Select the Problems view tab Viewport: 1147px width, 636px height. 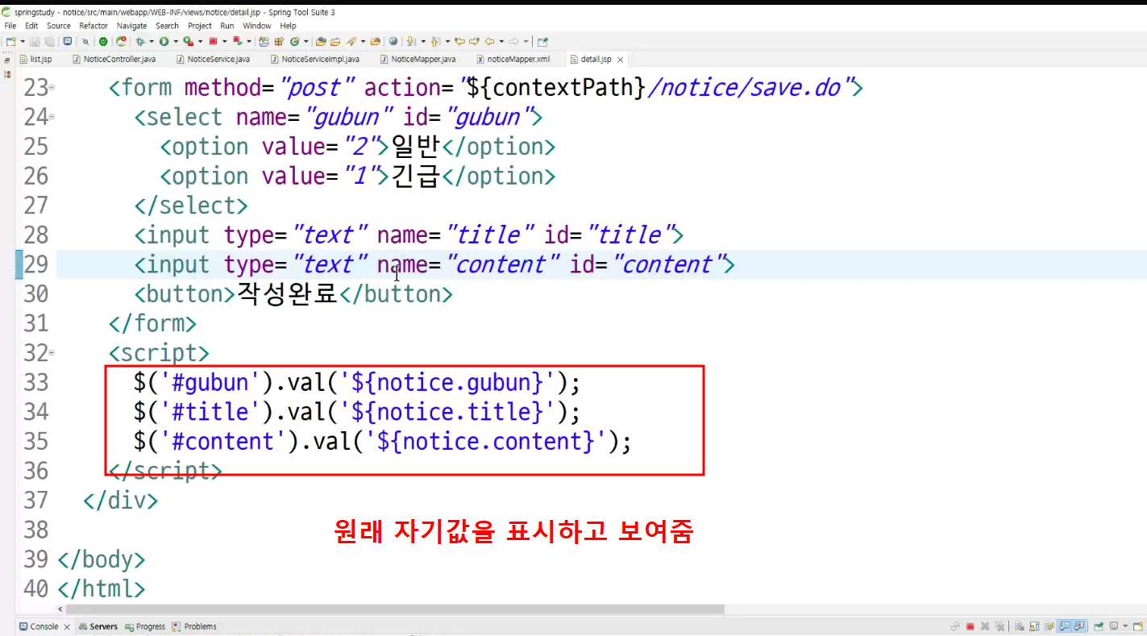(194, 626)
